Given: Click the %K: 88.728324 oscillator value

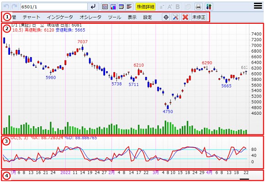Looking at the screenshot, I should (47, 138).
